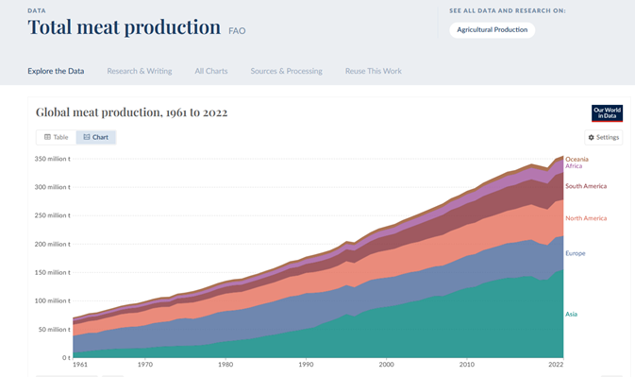Click the Agricultural Production button
The width and height of the screenshot is (635, 377).
[x=492, y=30]
